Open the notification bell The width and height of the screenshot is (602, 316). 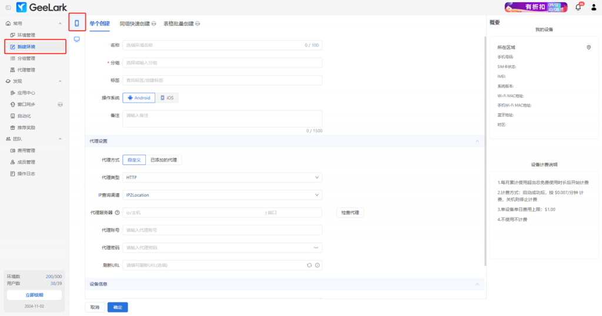click(x=578, y=7)
